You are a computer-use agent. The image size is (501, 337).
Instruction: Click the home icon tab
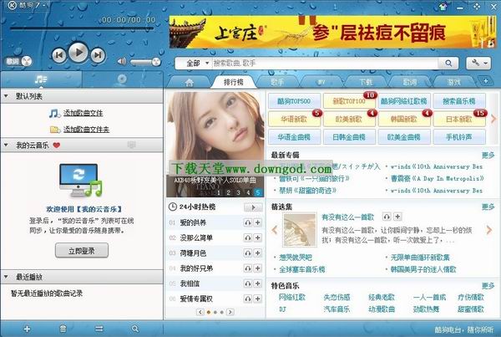[188, 82]
